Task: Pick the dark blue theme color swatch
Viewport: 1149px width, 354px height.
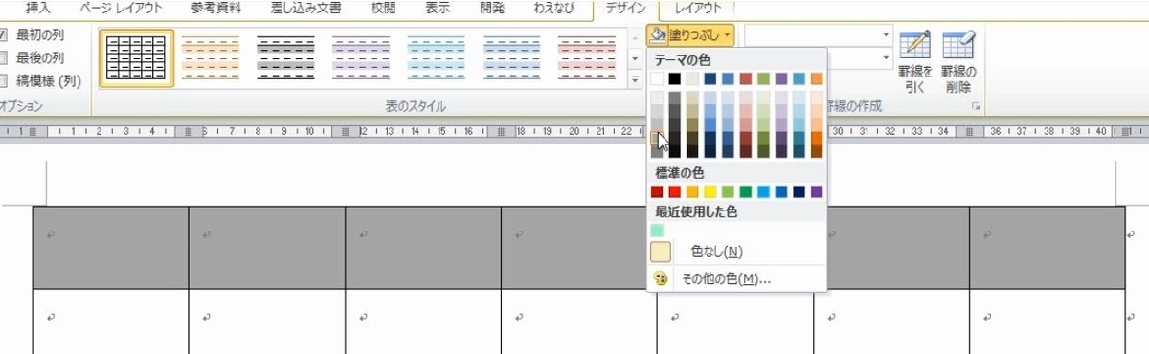Action: tap(710, 78)
